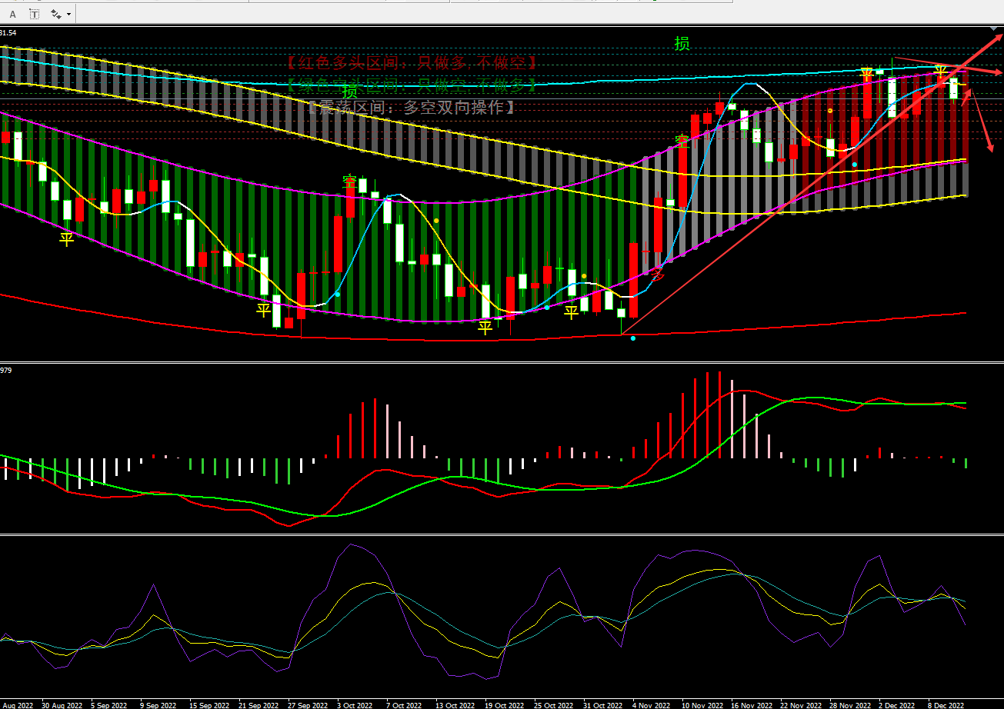
Task: Select the green 绿色空头区间 text label
Action: point(412,85)
